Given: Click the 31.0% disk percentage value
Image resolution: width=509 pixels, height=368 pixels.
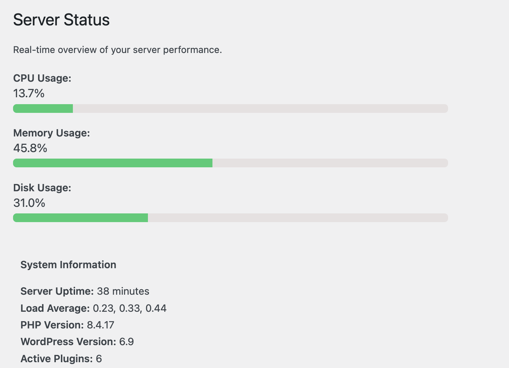Looking at the screenshot, I should 29,203.
